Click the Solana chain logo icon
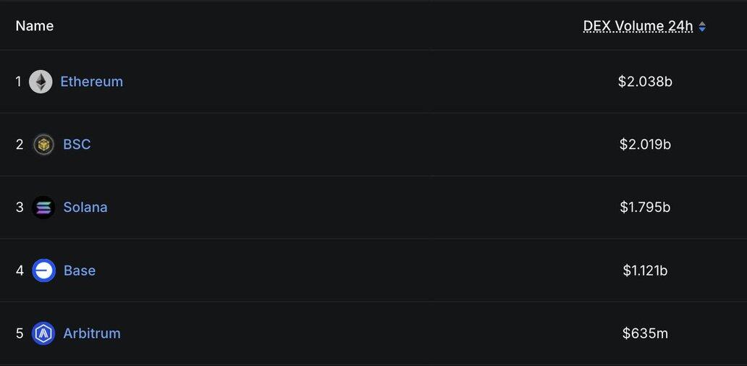747x366 pixels. coord(43,208)
